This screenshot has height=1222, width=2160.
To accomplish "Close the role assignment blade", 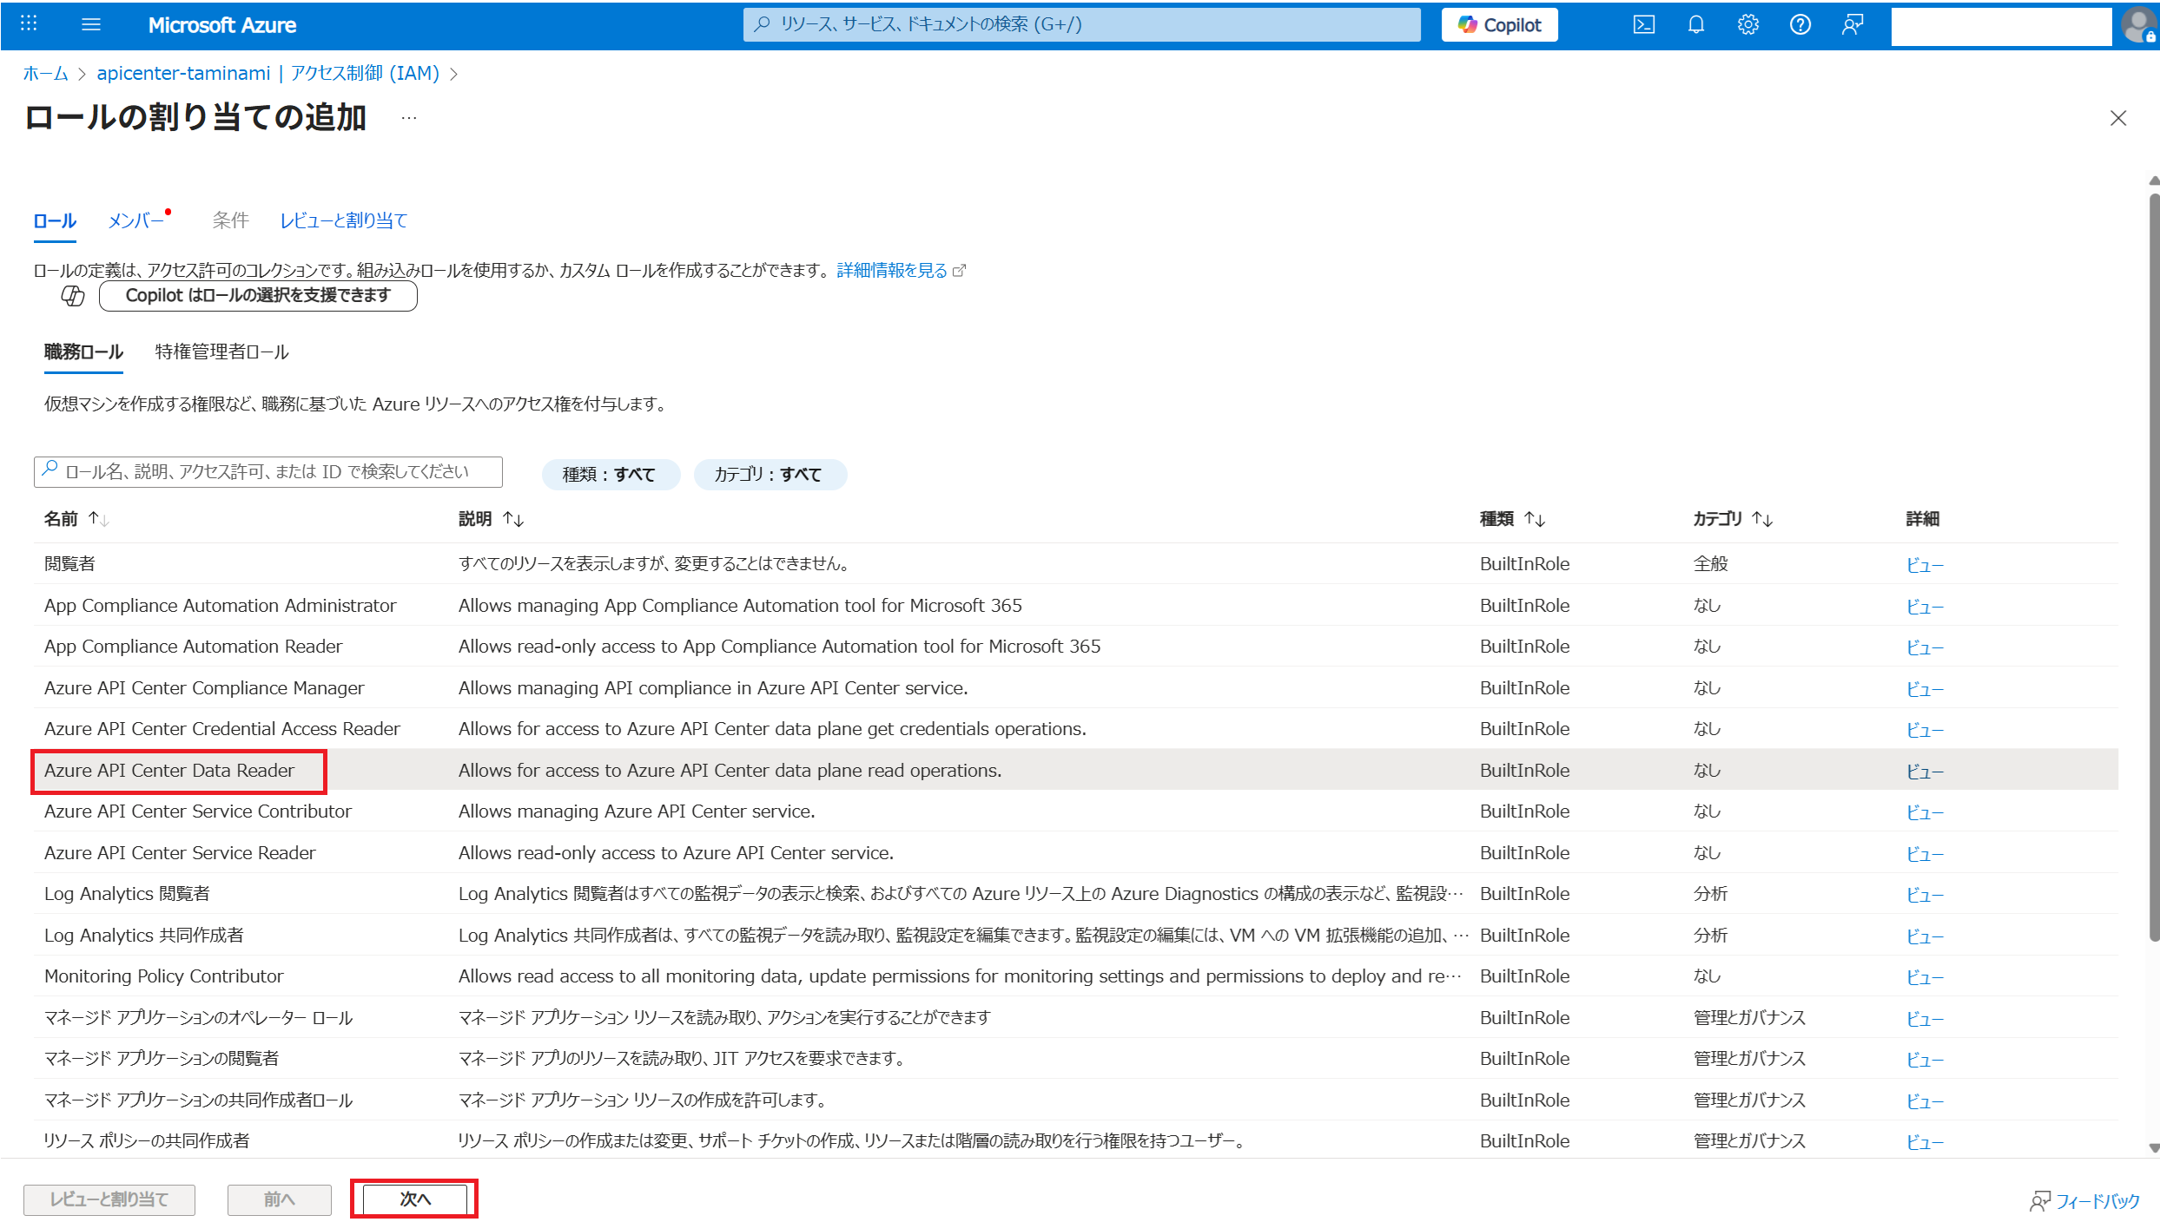I will pyautogui.click(x=2117, y=118).
